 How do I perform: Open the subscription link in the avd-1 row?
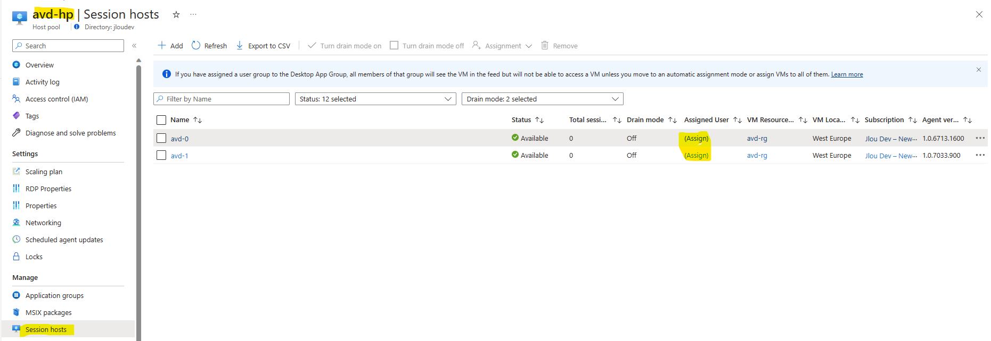click(891, 156)
